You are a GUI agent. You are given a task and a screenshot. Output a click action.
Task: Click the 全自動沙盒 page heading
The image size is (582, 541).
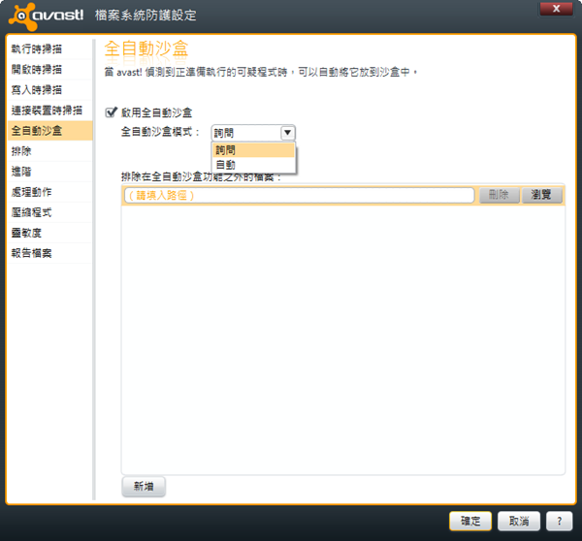pos(146,49)
